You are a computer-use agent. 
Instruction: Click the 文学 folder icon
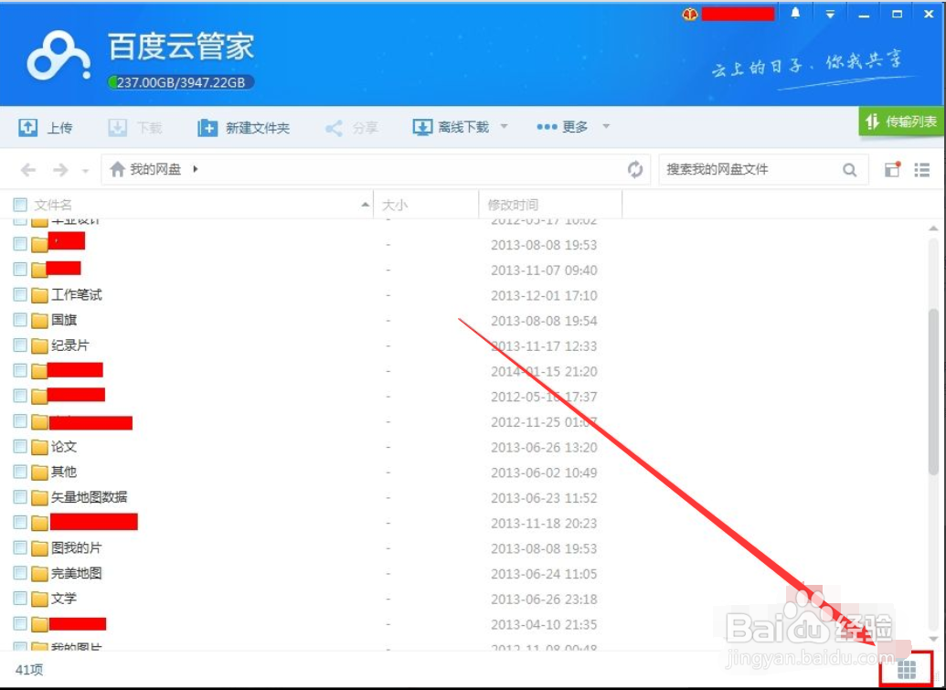pyautogui.click(x=40, y=600)
